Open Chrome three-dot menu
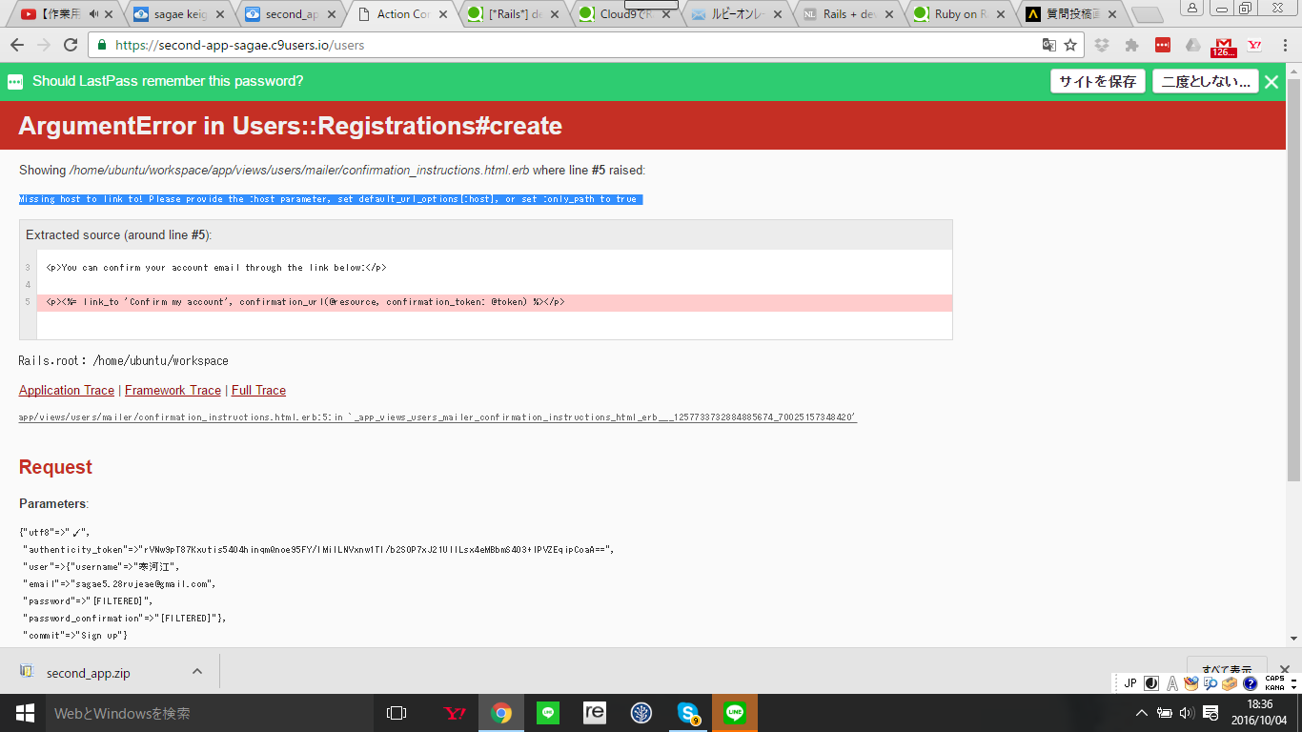Screen dimensions: 1302x732 point(1284,45)
